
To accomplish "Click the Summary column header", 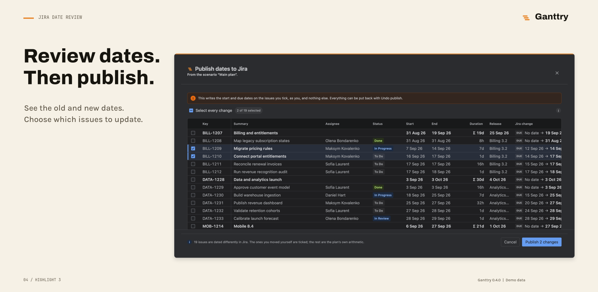I will (x=241, y=124).
